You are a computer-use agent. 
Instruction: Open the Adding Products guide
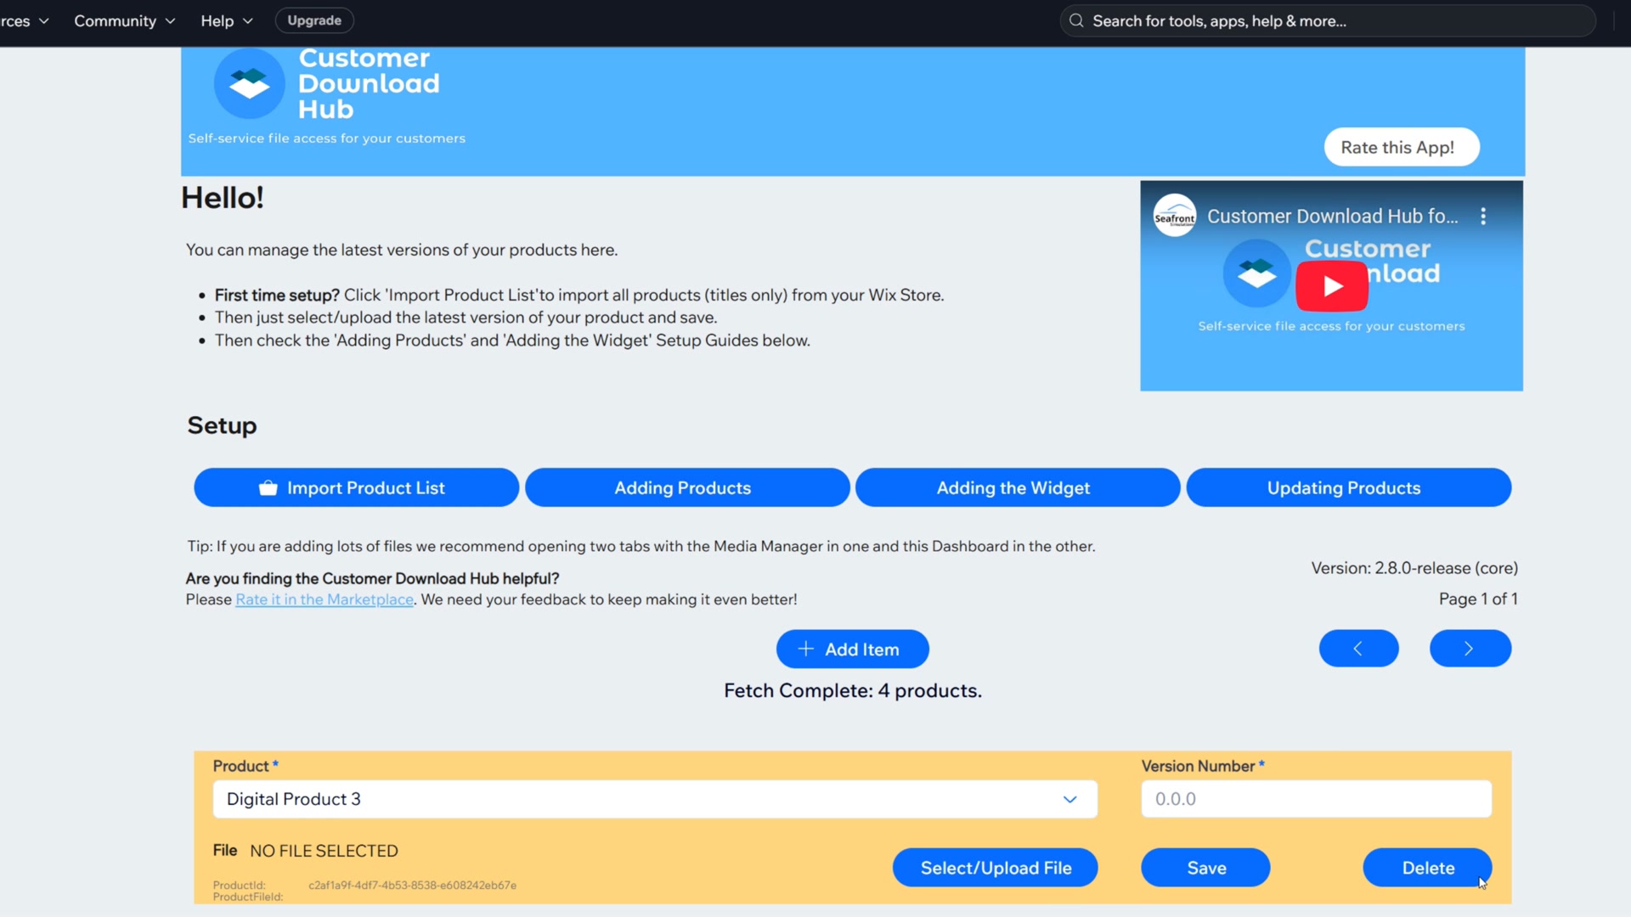(686, 487)
